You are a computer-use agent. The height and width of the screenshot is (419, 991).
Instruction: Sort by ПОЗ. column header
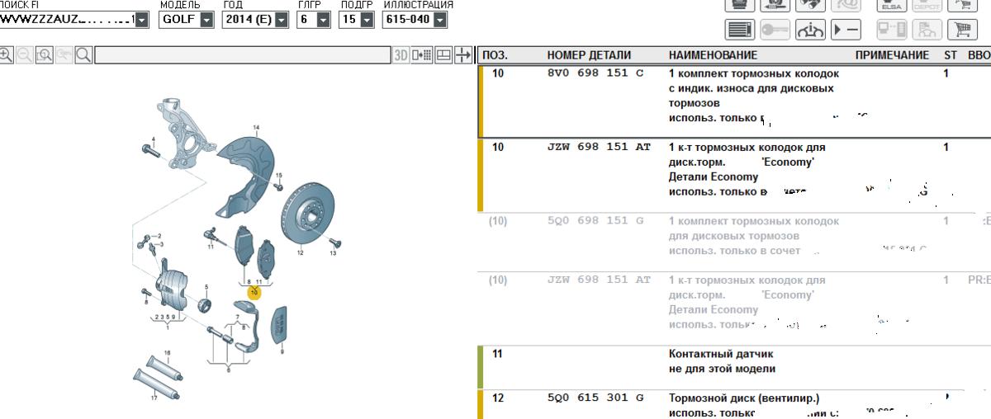[495, 55]
